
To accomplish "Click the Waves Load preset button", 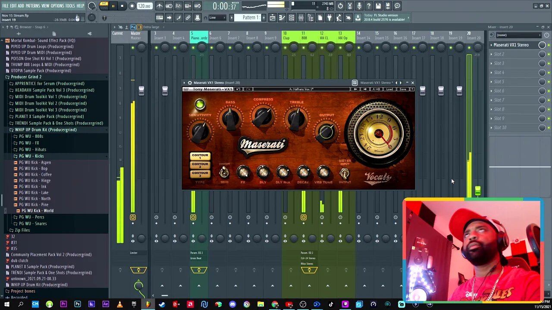I will click(x=389, y=89).
